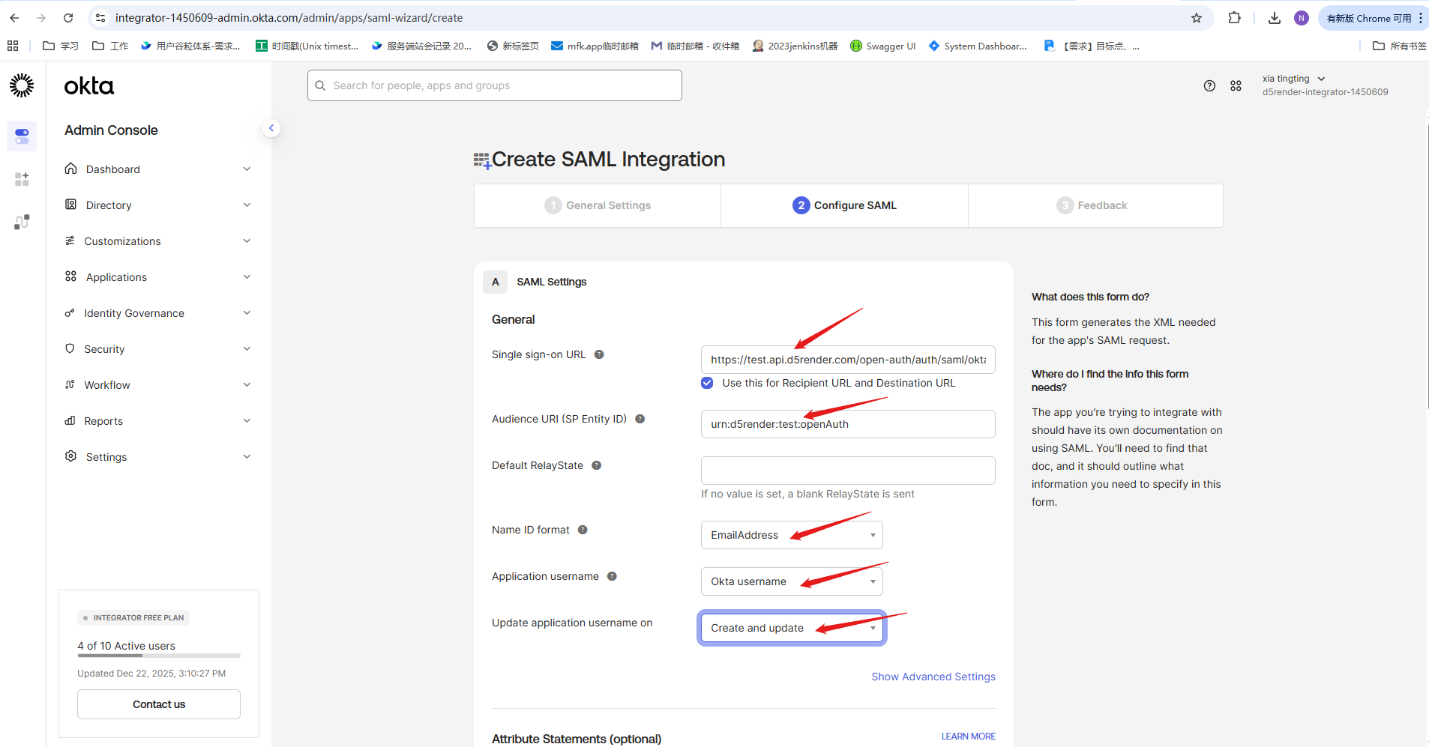Click the Audience URI help tooltip icon

coord(640,419)
